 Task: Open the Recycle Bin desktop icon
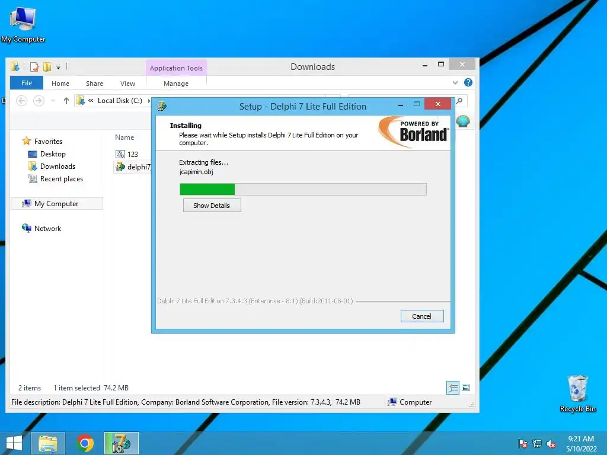[577, 393]
